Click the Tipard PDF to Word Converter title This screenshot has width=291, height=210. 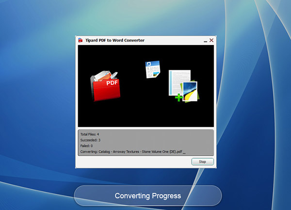point(115,40)
